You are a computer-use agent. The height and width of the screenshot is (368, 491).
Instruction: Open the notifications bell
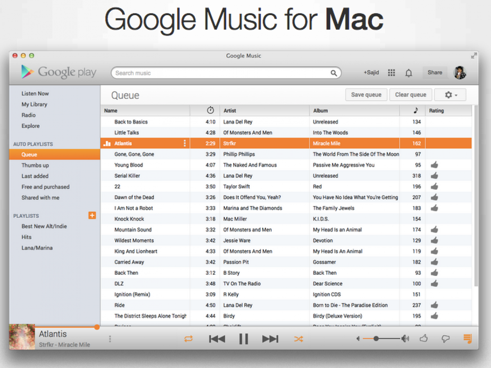(x=408, y=73)
